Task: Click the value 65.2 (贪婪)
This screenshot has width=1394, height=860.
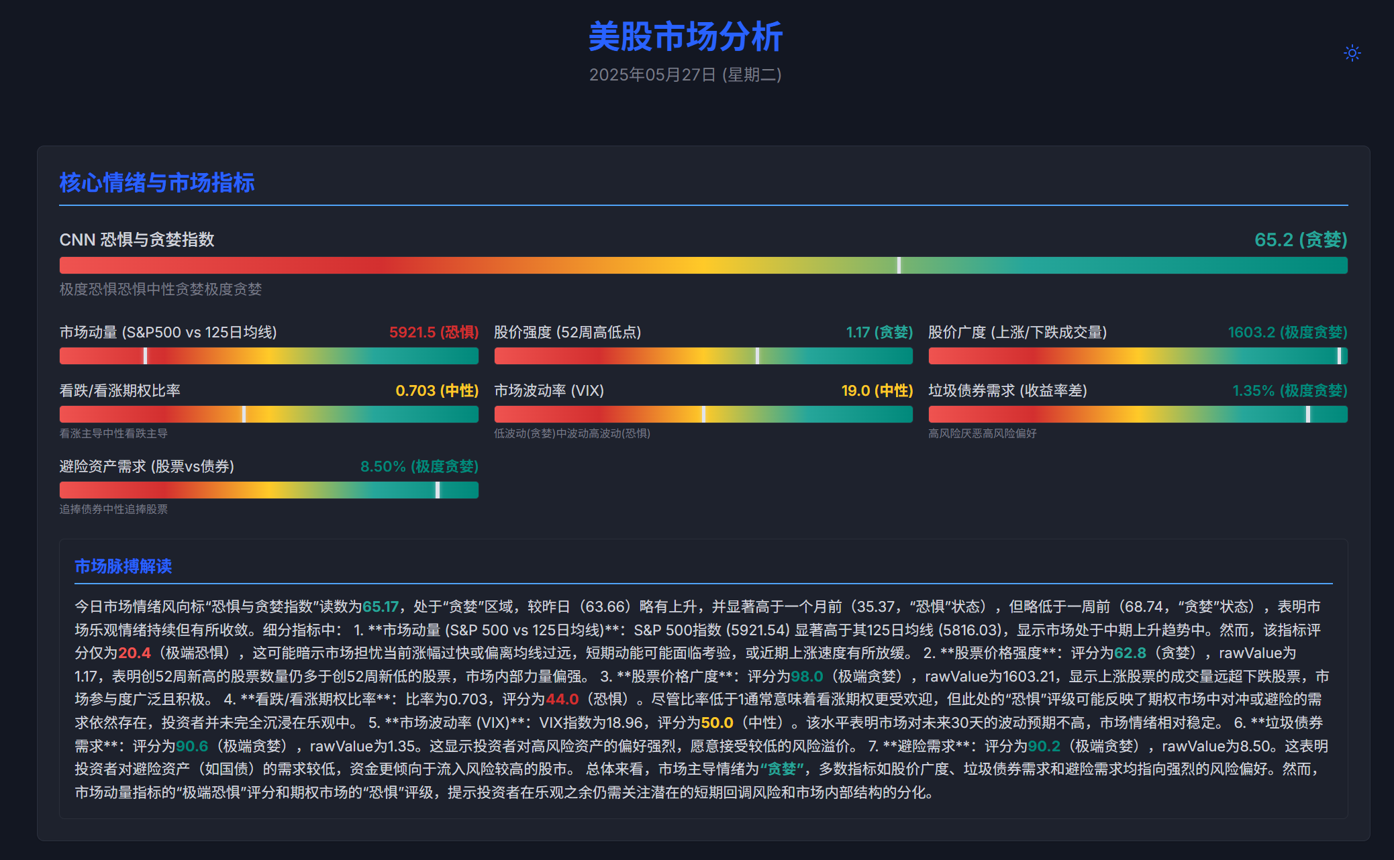Action: 1301,239
